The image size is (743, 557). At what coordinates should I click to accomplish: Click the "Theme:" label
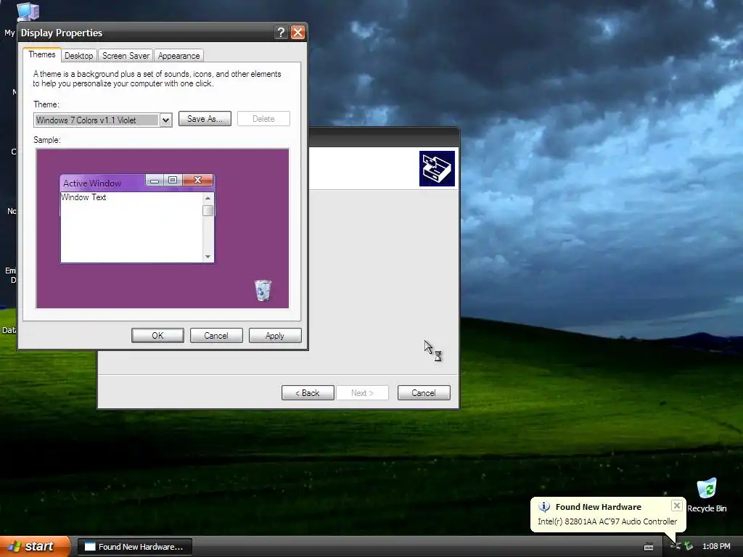[x=46, y=104]
